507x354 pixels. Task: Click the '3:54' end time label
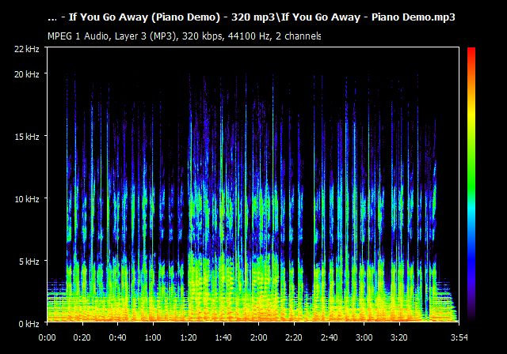(459, 337)
